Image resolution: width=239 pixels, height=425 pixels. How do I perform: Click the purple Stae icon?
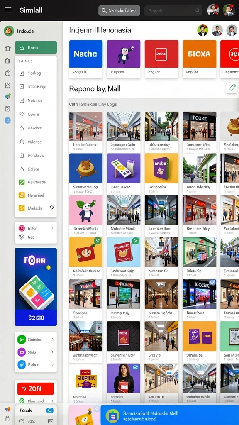tap(22, 352)
